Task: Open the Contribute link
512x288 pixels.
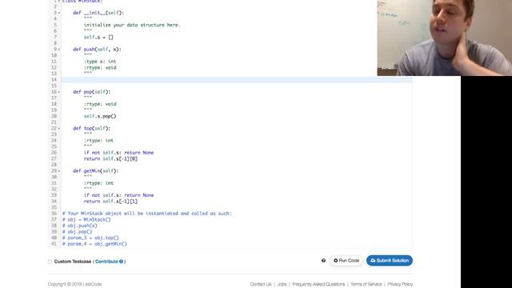Action: (x=106, y=262)
